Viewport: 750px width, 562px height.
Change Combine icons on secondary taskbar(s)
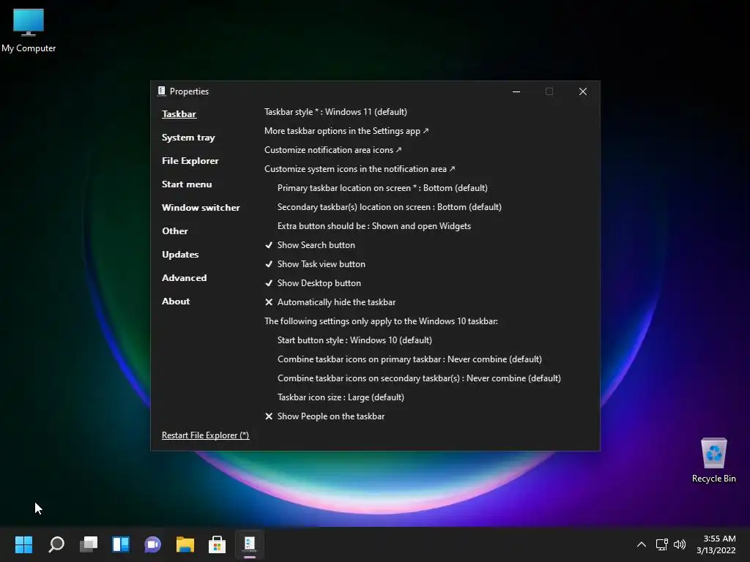coord(419,378)
